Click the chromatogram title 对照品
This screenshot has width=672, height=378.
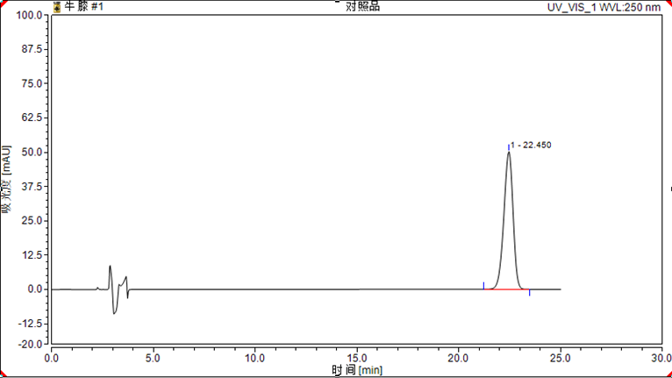[362, 6]
